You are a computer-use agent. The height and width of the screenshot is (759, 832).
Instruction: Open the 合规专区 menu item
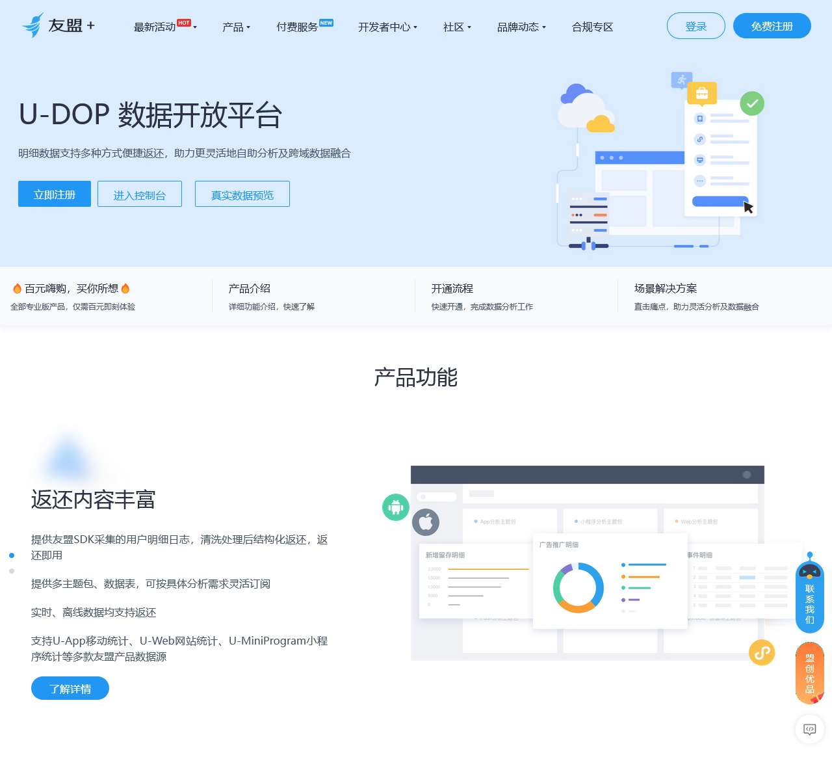pyautogui.click(x=592, y=27)
